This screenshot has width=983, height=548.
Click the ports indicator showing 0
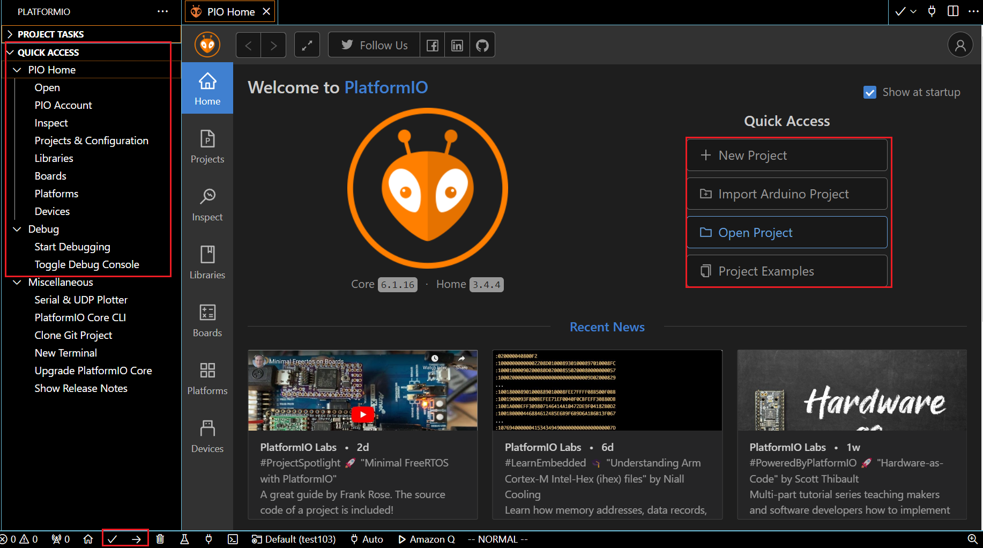coord(61,539)
